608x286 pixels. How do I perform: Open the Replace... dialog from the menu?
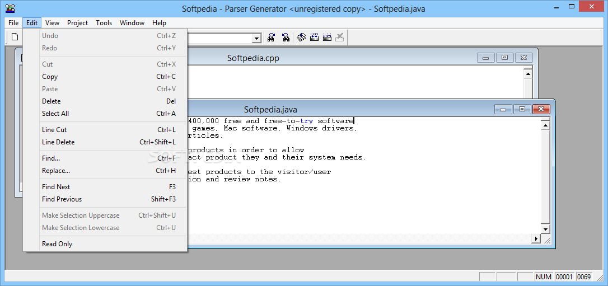click(x=105, y=171)
